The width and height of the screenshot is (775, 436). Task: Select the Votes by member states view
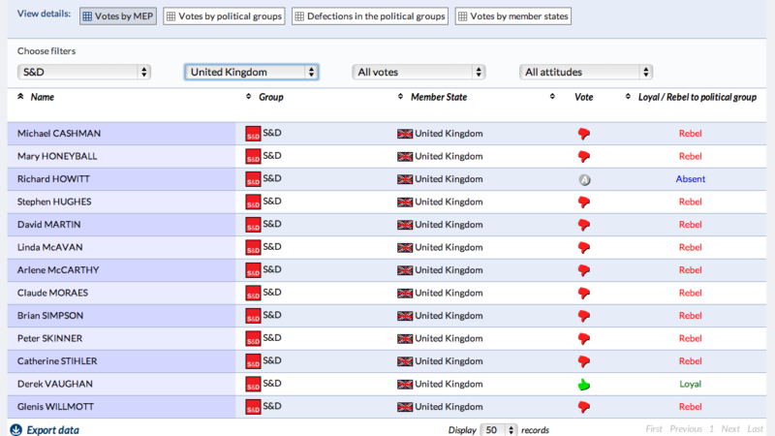click(512, 16)
